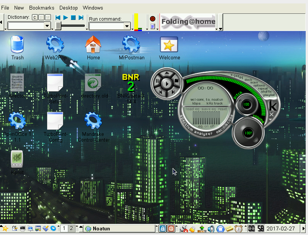Open the Bookmarks menu
The image size is (308, 235).
[42, 8]
